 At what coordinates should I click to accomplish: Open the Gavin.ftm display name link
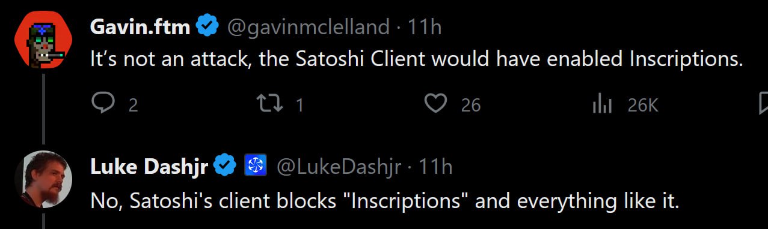coord(140,26)
